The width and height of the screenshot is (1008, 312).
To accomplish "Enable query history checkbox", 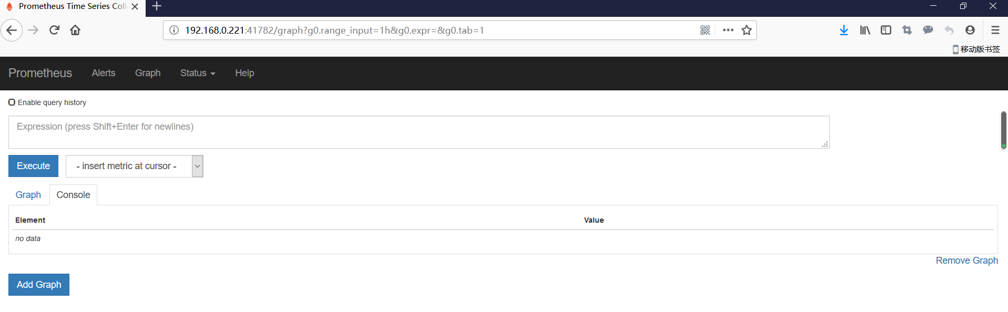I will tap(12, 102).
